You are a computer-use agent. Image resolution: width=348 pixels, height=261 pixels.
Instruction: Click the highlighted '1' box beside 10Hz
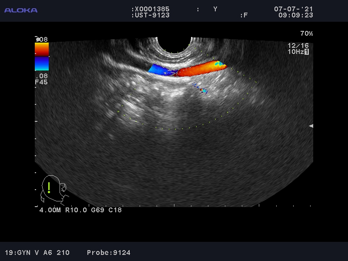pyautogui.click(x=306, y=52)
